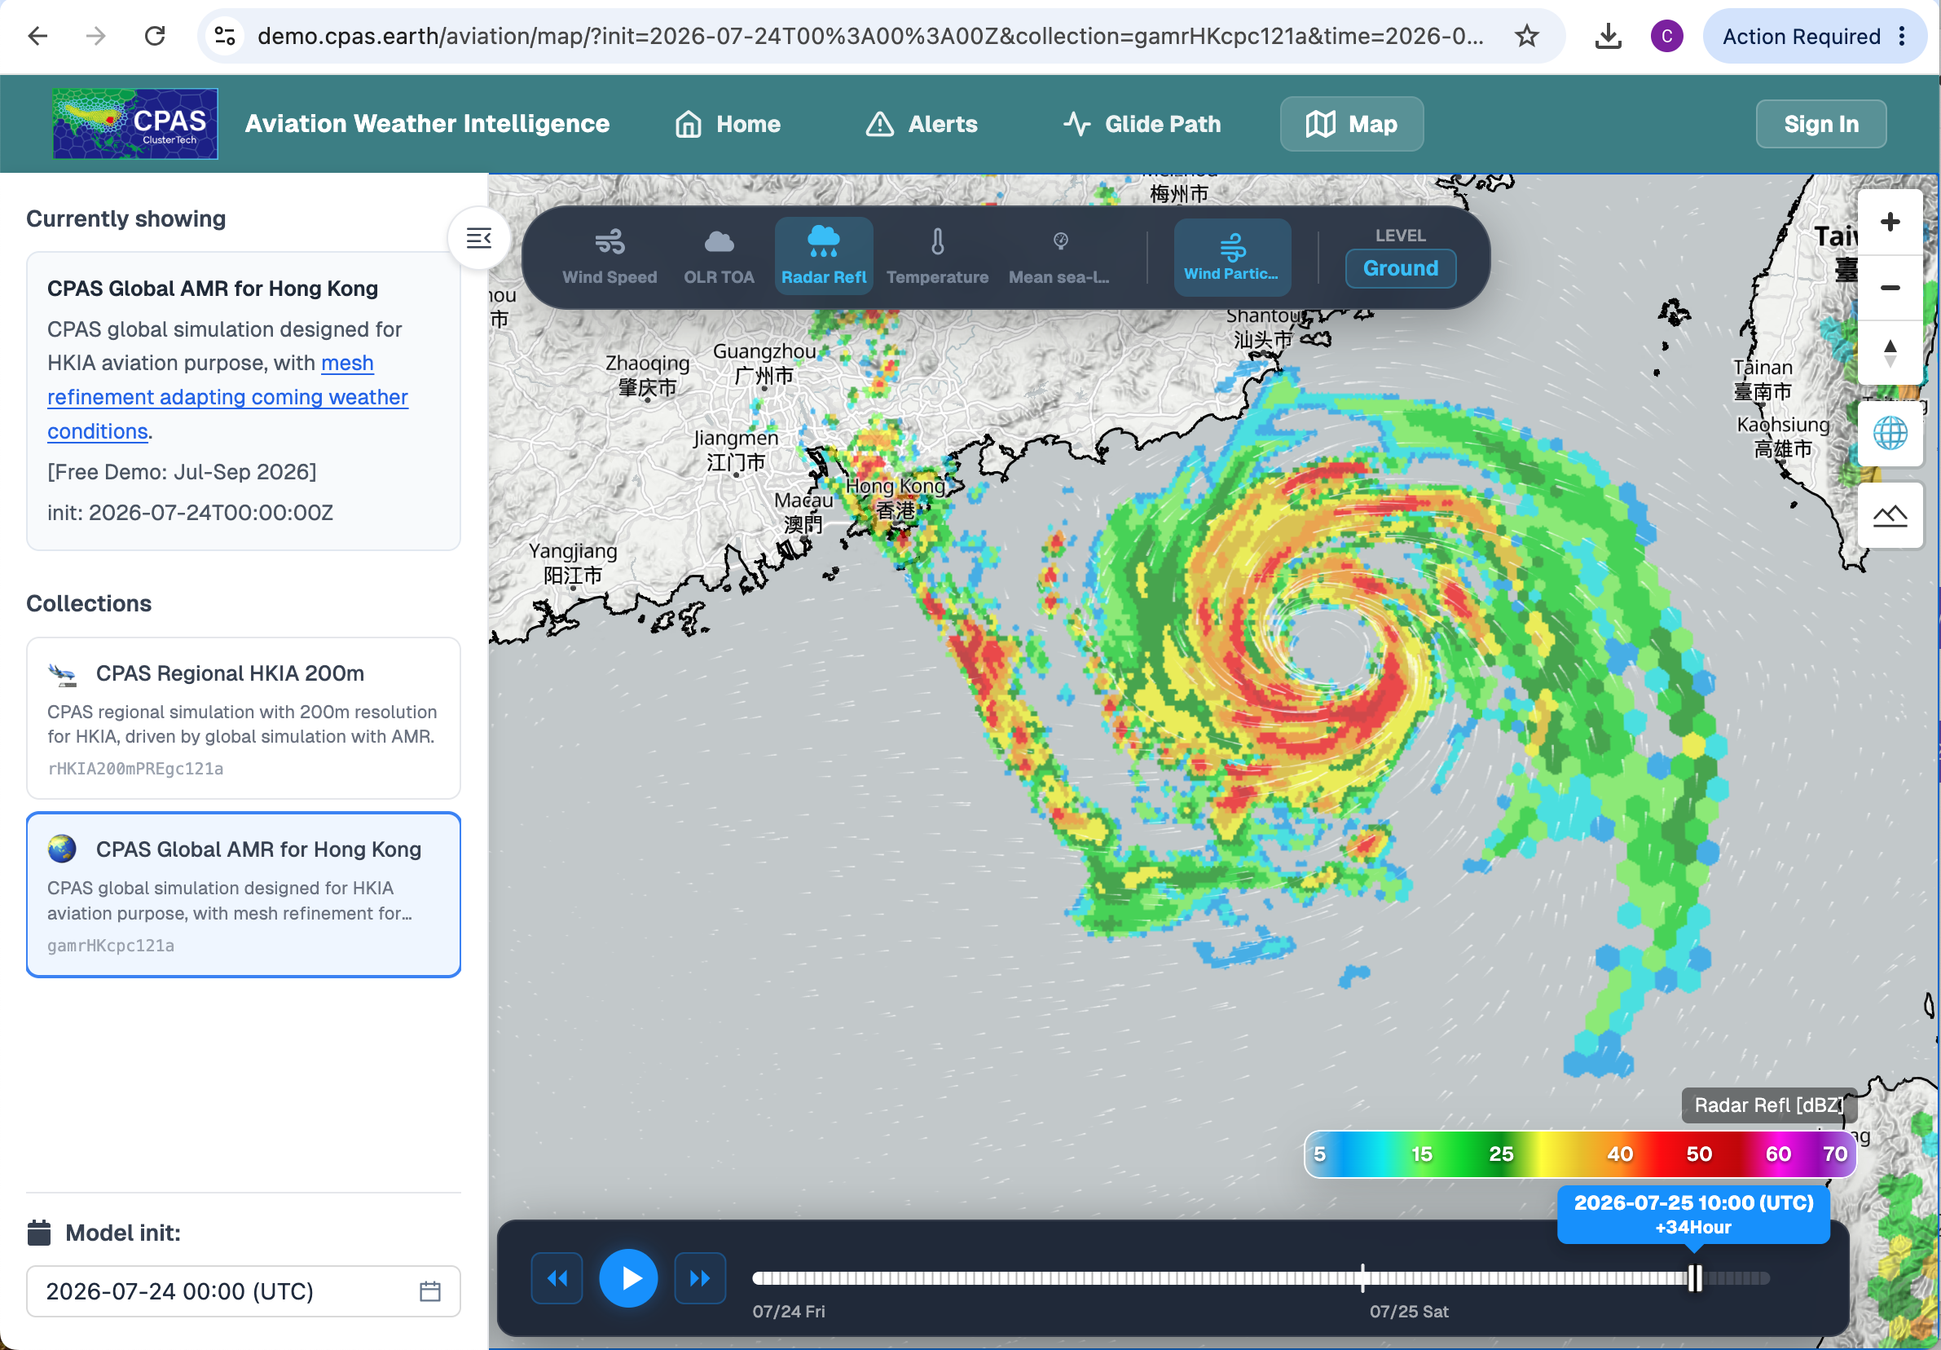
Task: Open browser downloads
Action: [x=1608, y=37]
